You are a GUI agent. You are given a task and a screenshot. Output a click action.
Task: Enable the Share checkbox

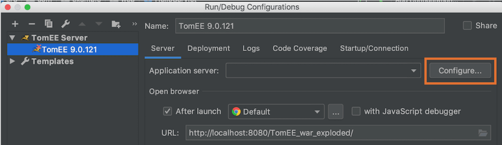467,26
